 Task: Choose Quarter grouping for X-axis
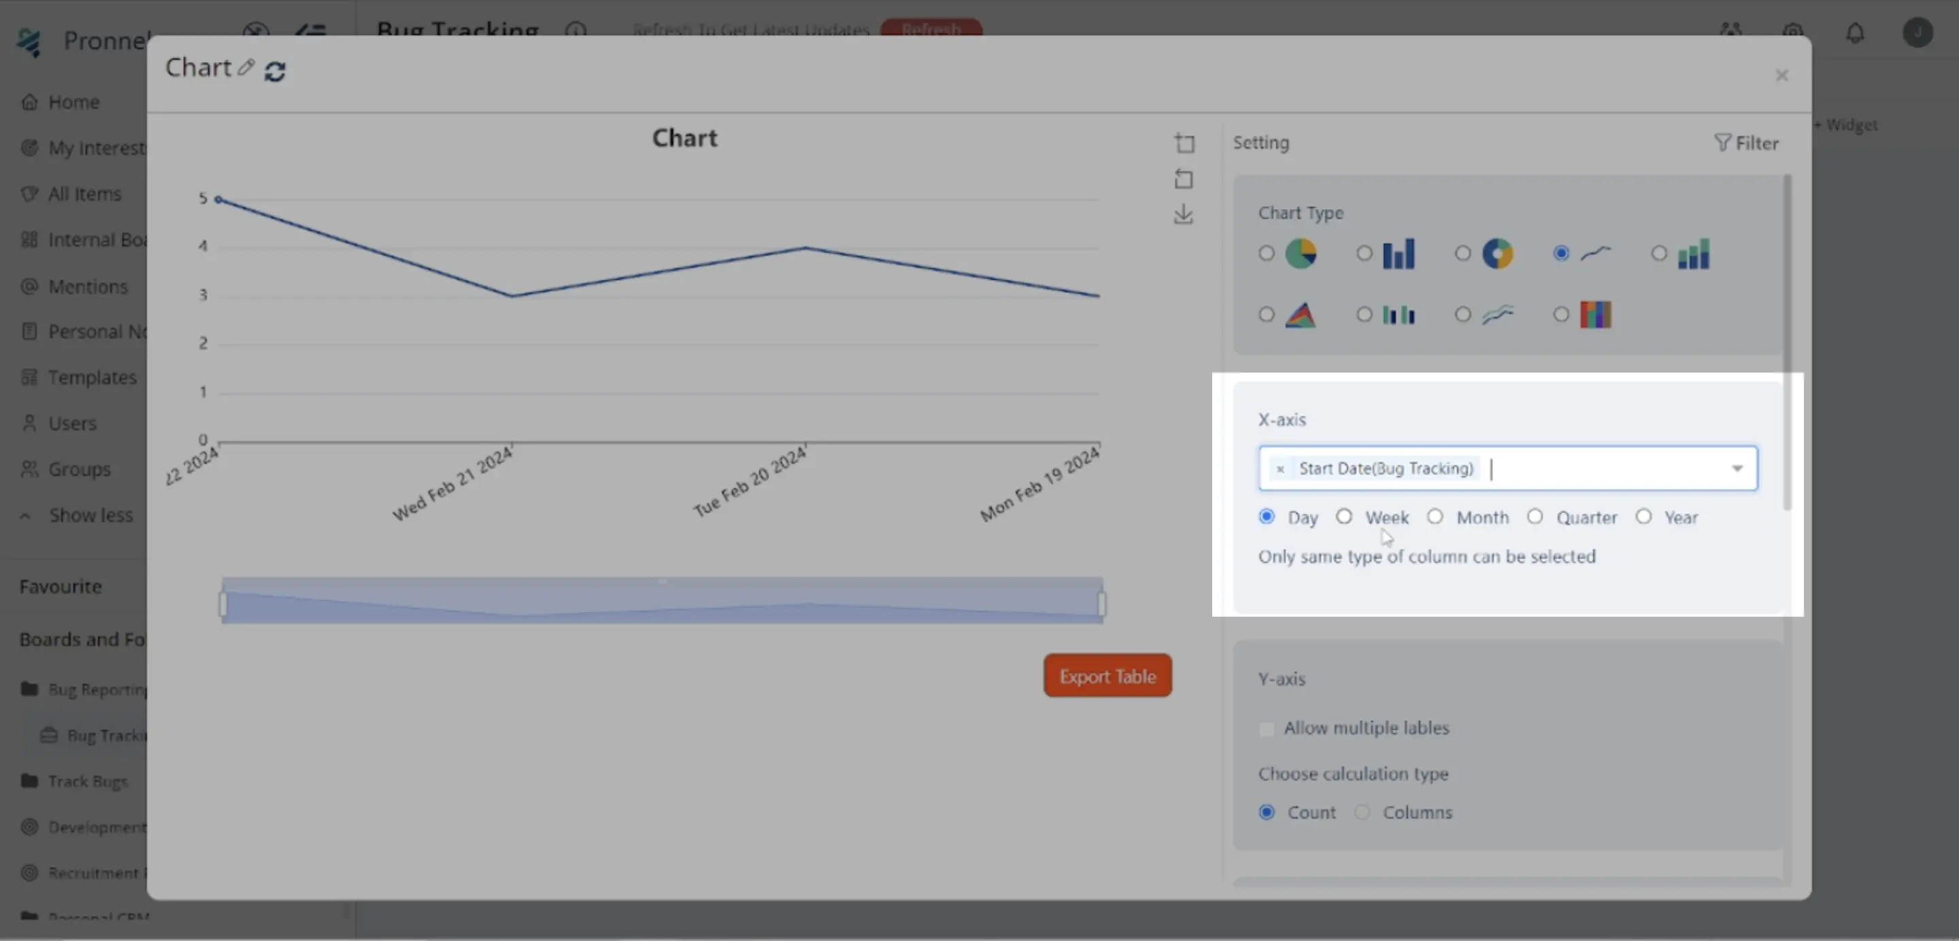pos(1535,517)
